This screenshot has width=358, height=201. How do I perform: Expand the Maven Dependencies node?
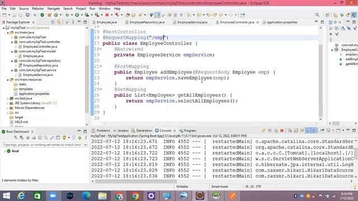[x=8, y=108]
